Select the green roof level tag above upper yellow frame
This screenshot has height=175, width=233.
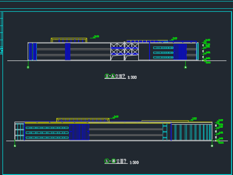coord(96,36)
